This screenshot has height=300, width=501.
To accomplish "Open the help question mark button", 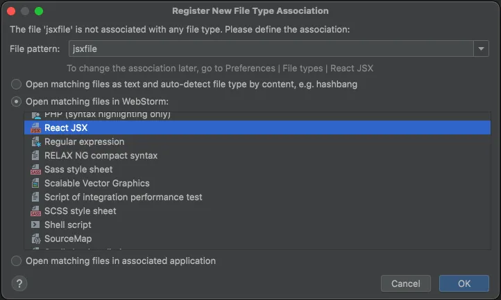I will 19,283.
